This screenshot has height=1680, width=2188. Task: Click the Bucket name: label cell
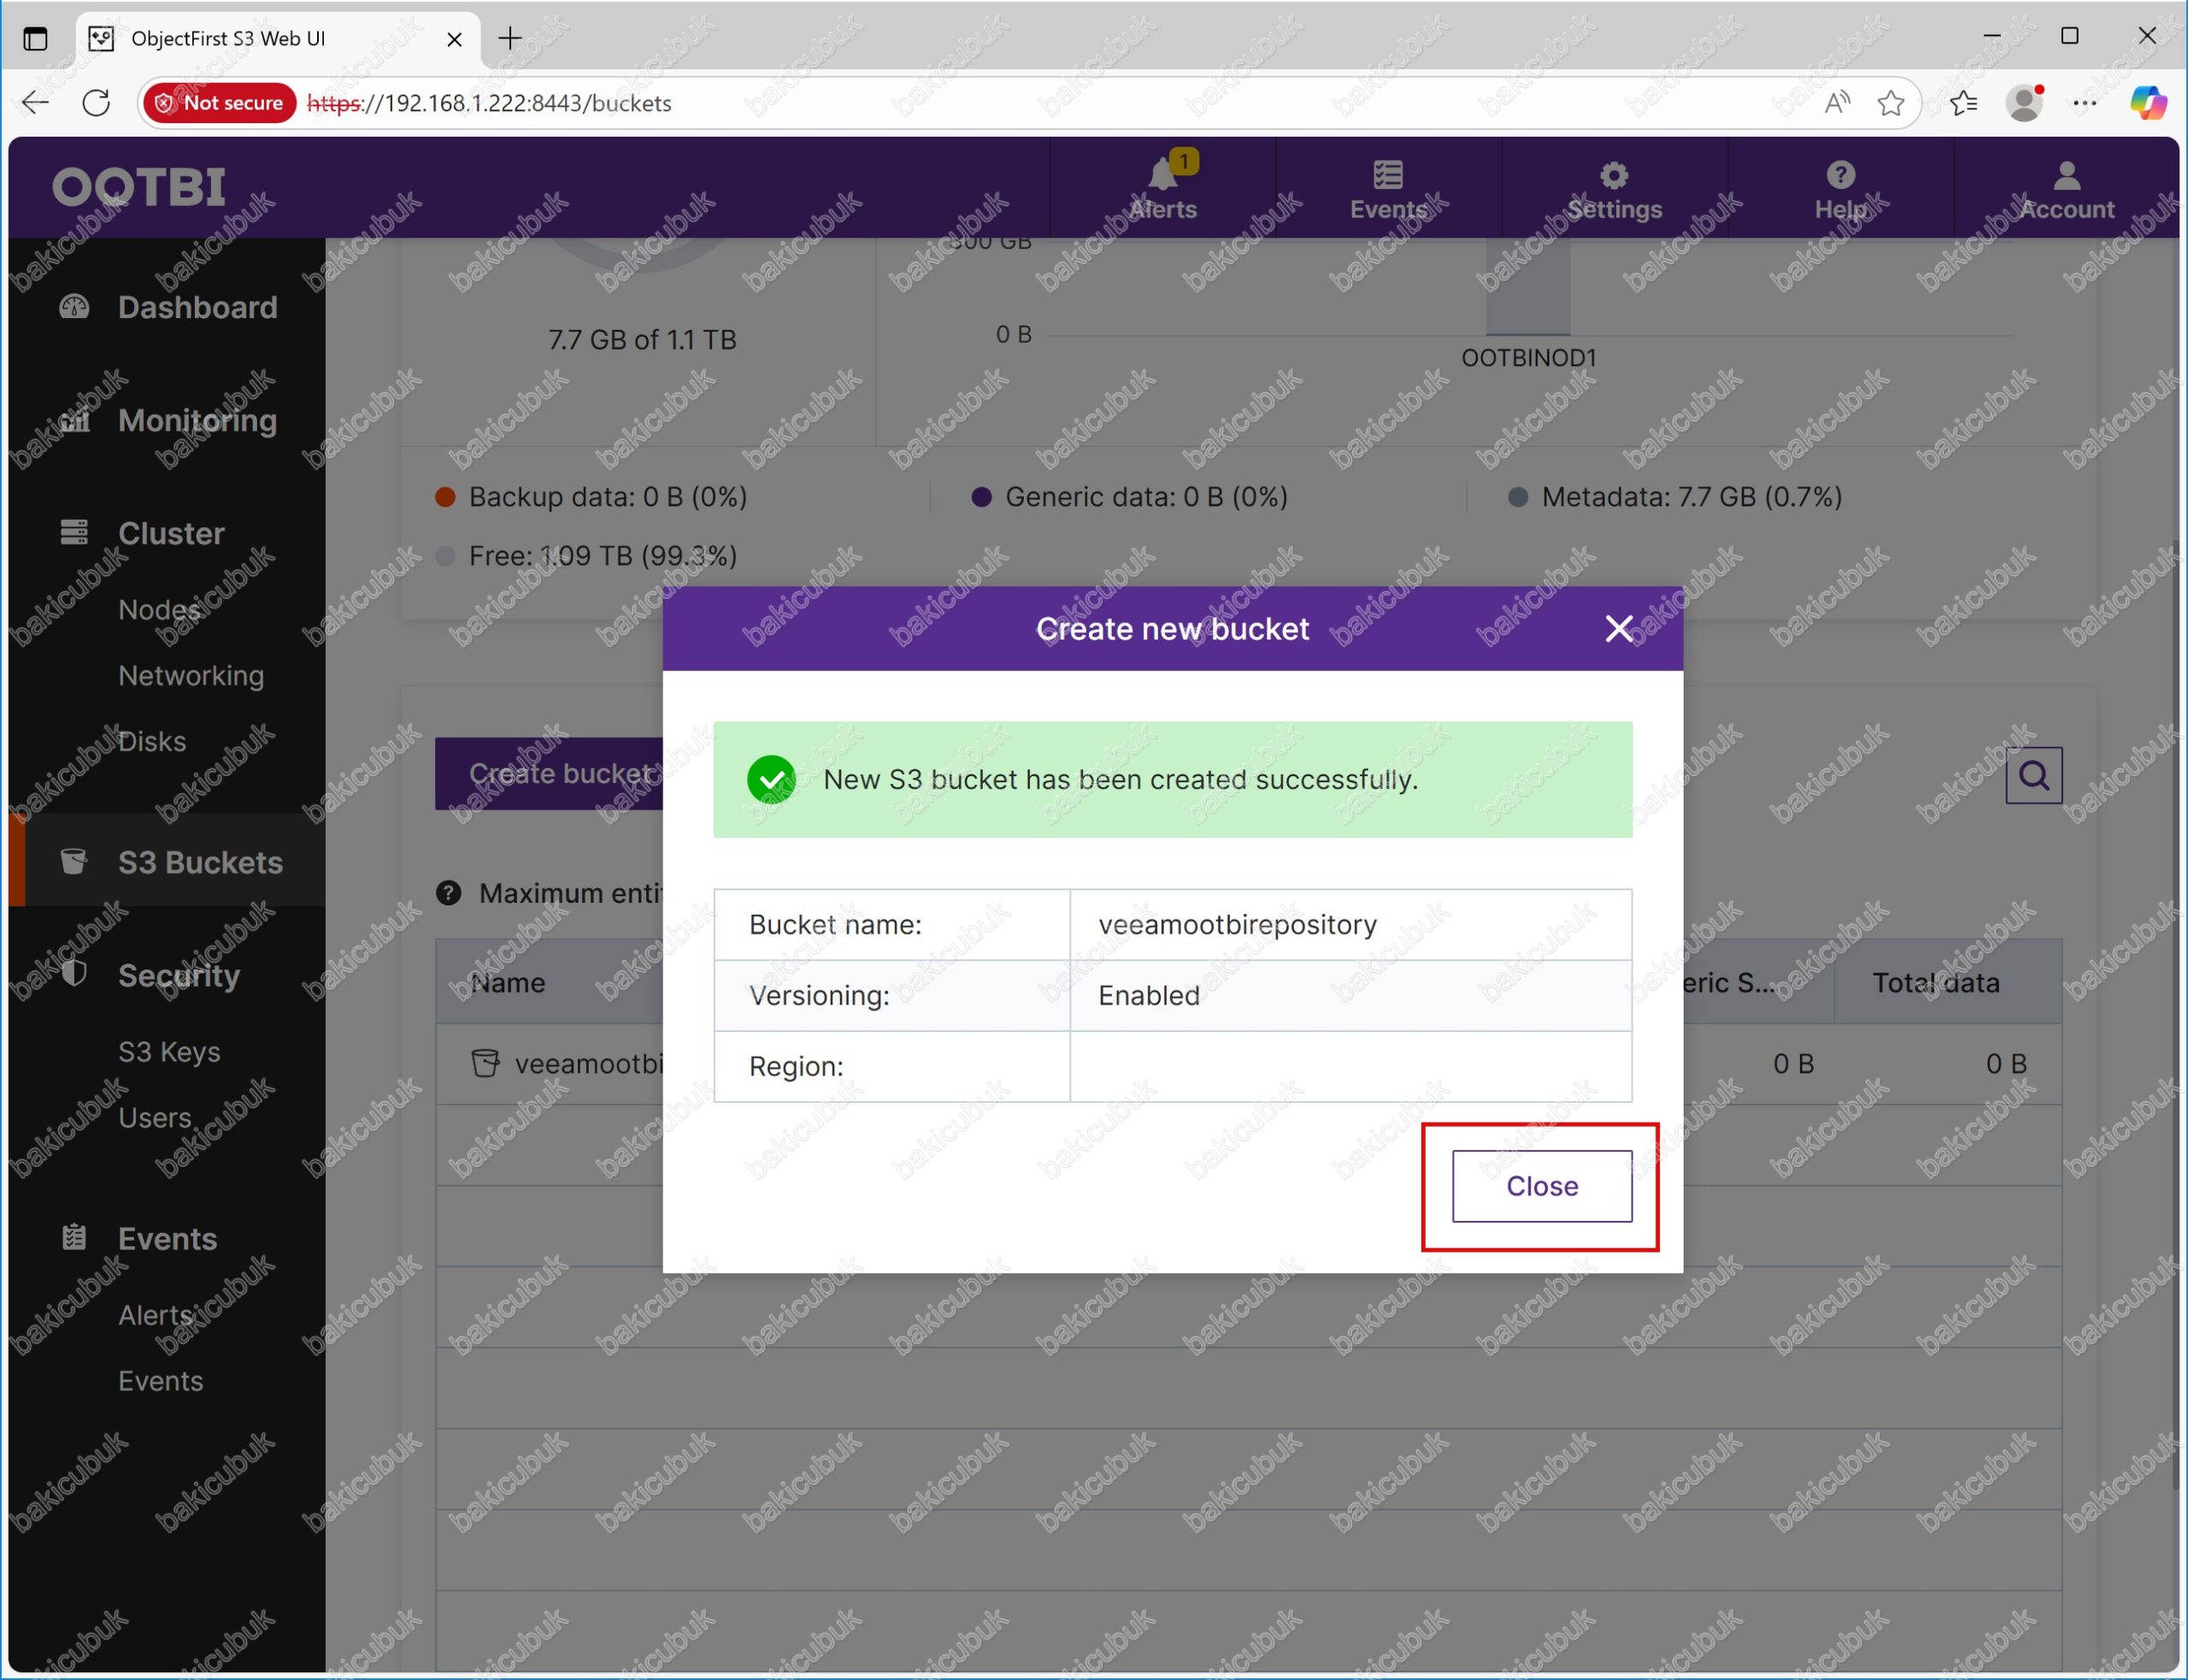click(x=891, y=925)
